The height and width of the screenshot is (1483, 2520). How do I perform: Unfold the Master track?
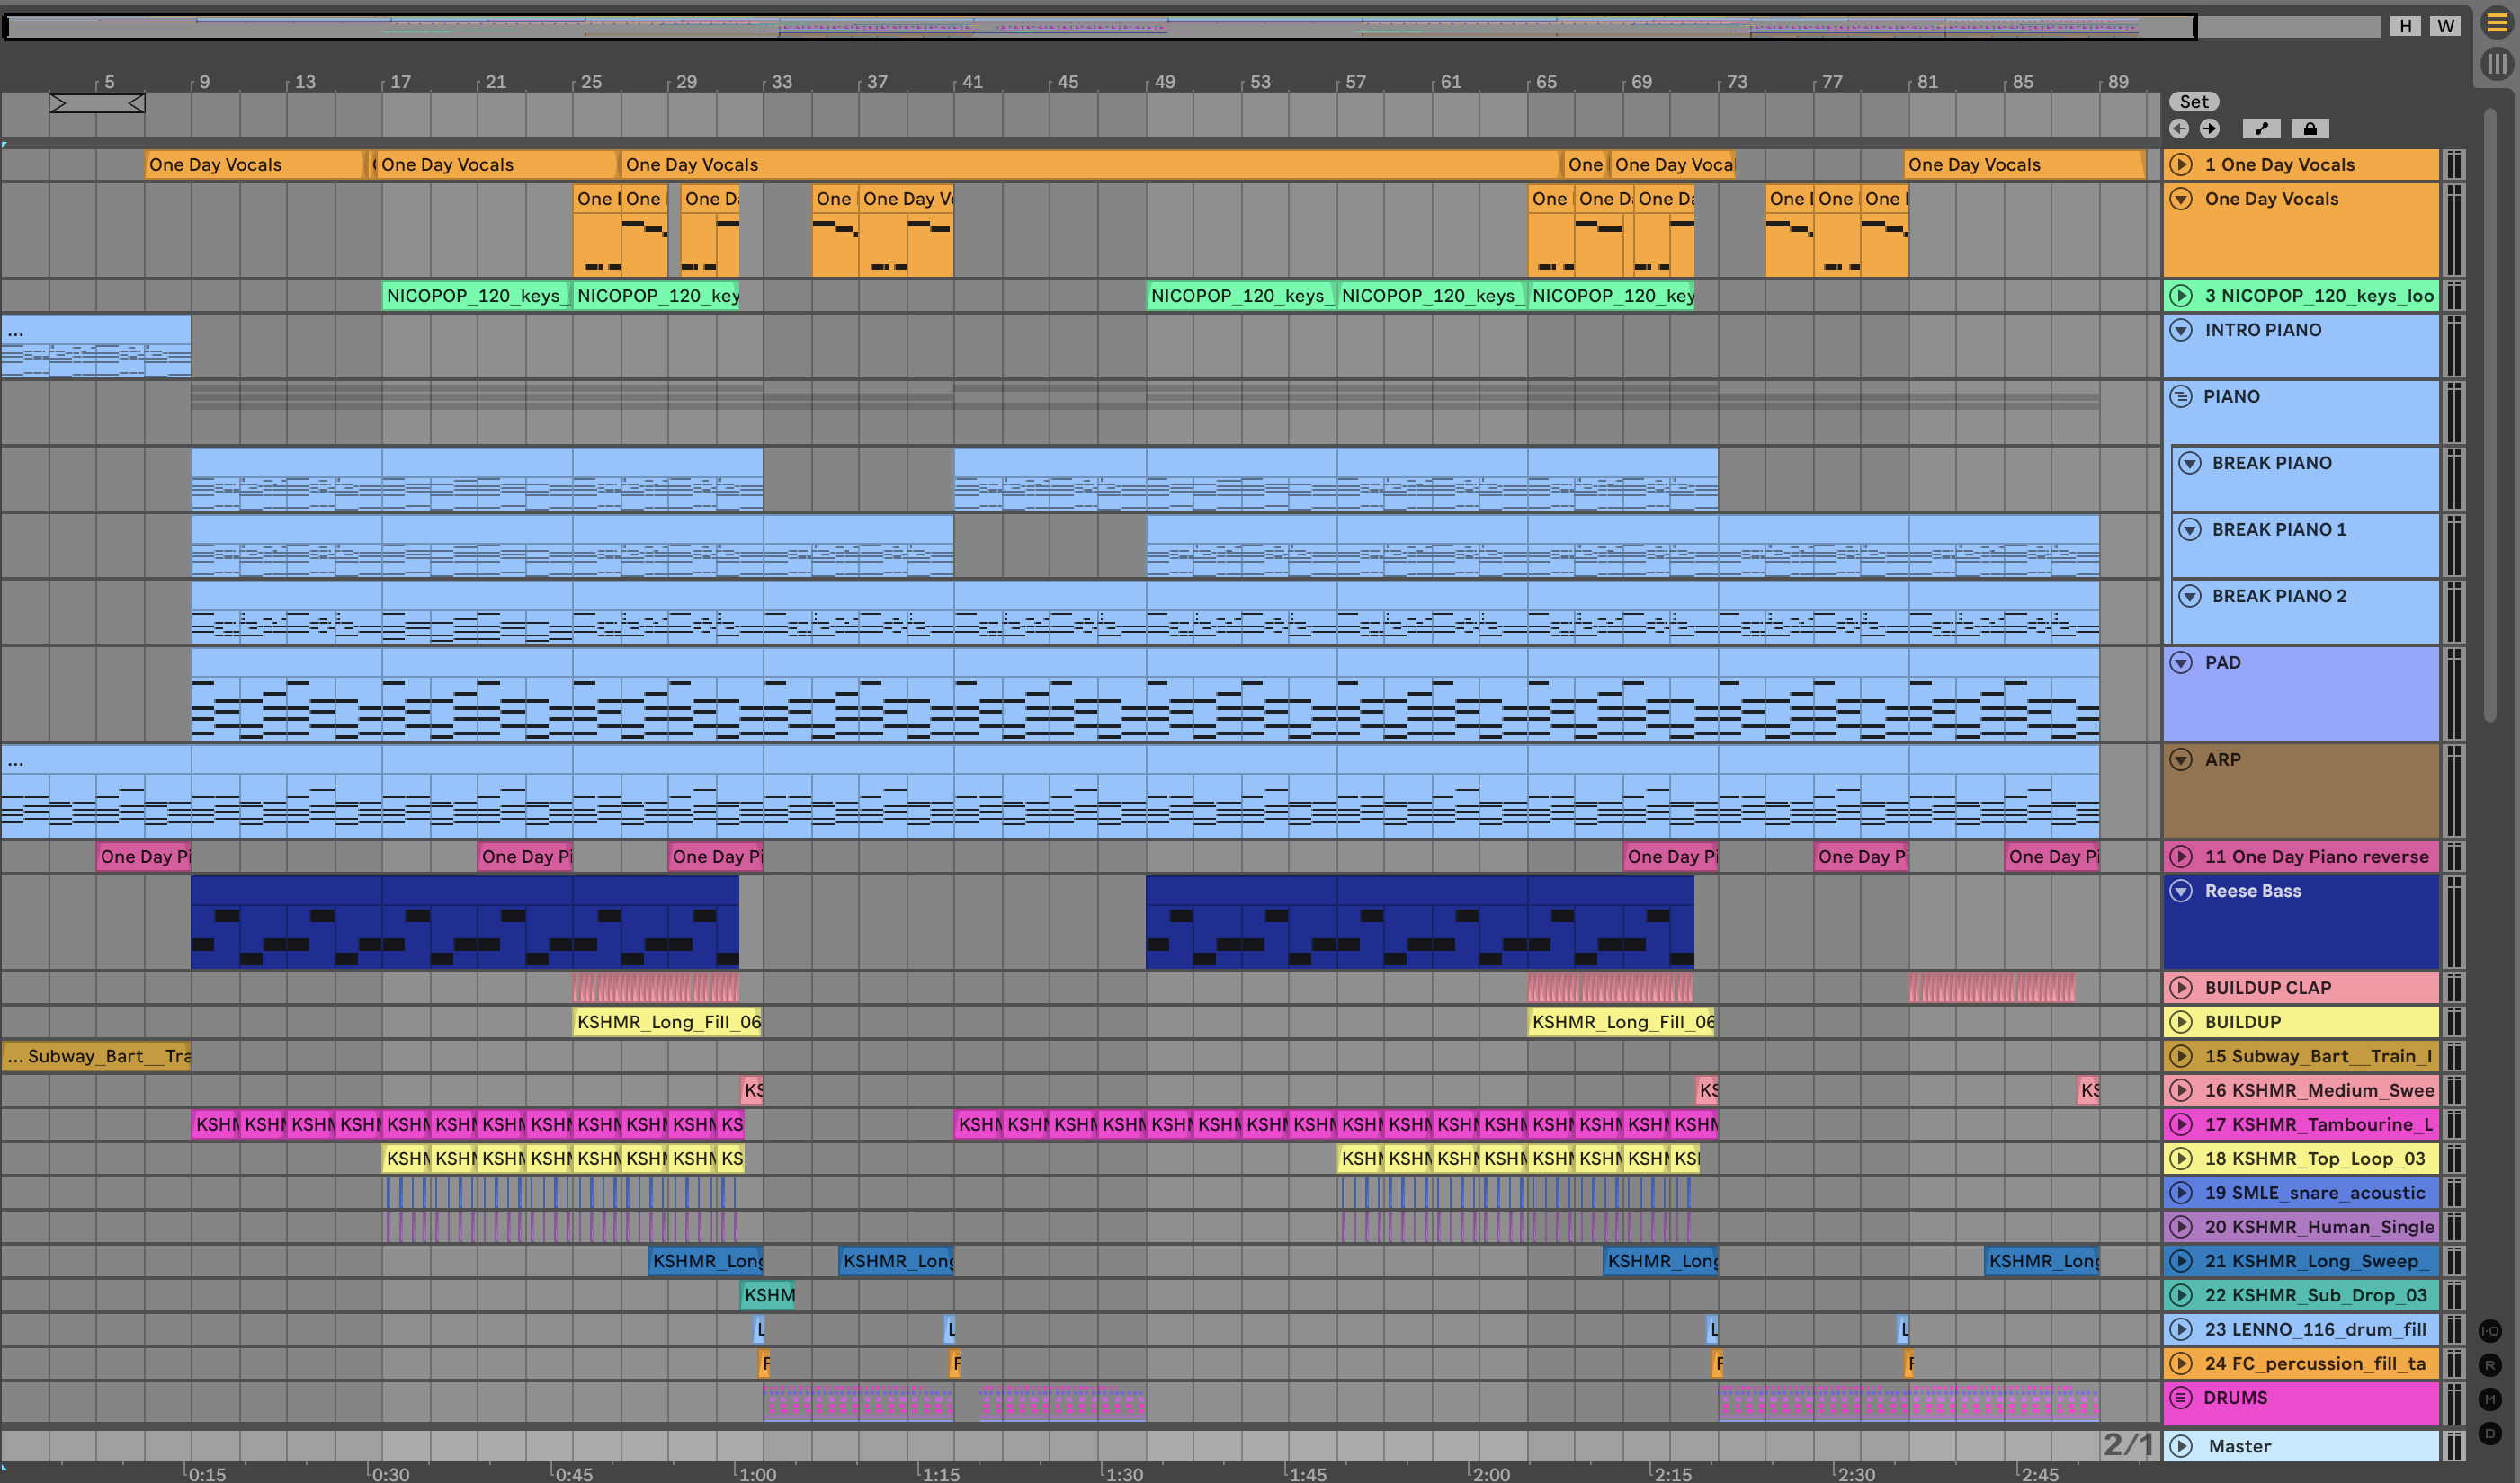click(2181, 1446)
